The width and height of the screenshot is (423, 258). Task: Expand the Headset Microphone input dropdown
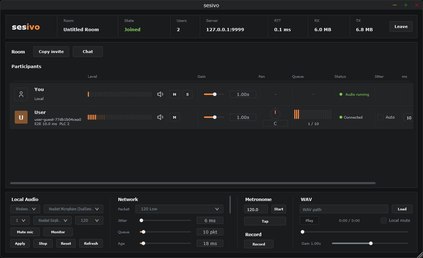click(73, 209)
